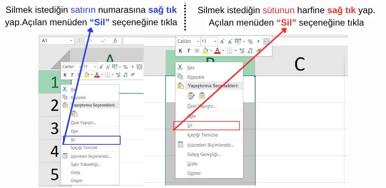Click the formula bar confirm checkmark icon
Image resolution: width=386 pixels, height=188 pixels.
103,41
